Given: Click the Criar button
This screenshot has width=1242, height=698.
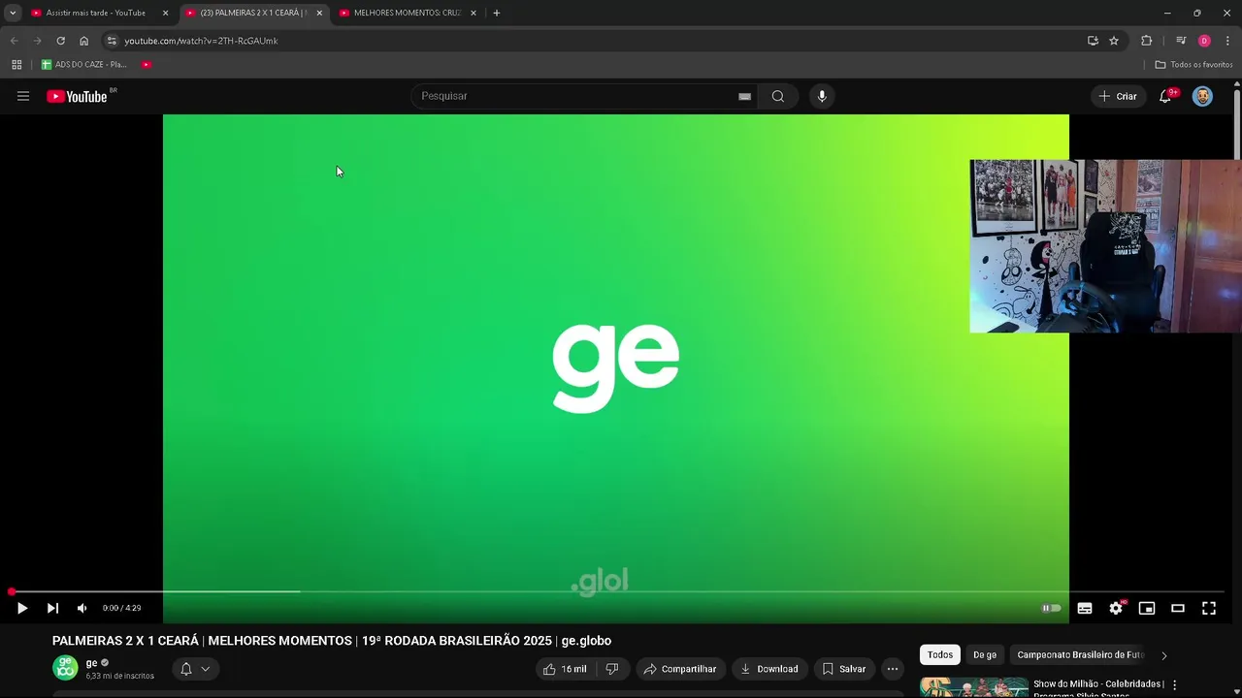Looking at the screenshot, I should [x=1117, y=96].
